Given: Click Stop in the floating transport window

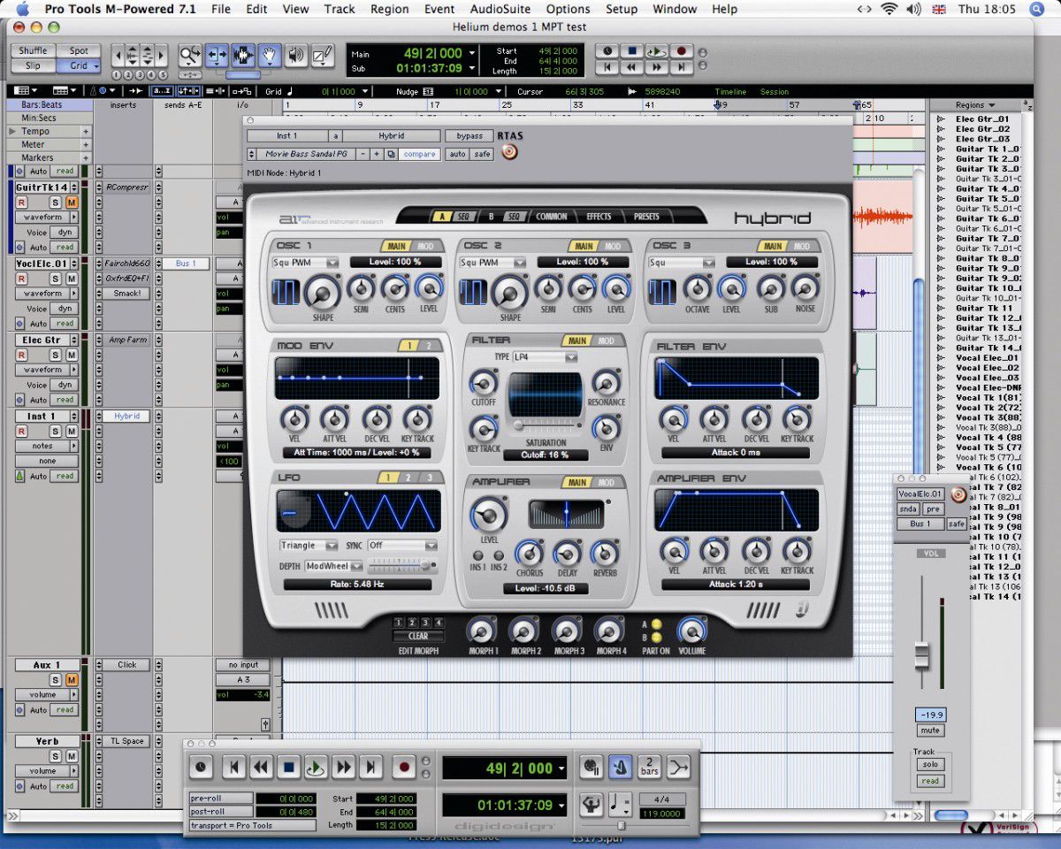Looking at the screenshot, I should pyautogui.click(x=288, y=768).
